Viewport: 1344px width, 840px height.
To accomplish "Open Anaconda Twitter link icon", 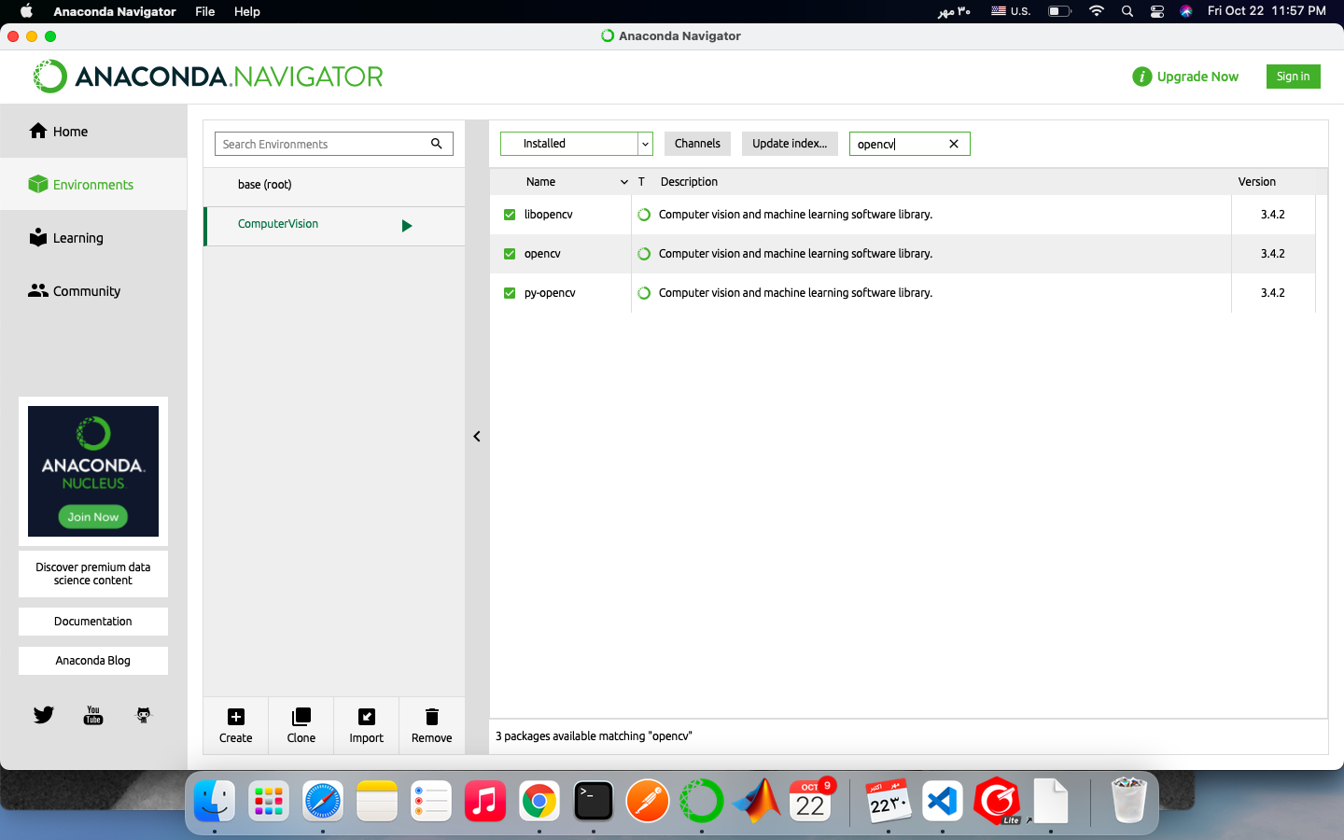I will 44,715.
